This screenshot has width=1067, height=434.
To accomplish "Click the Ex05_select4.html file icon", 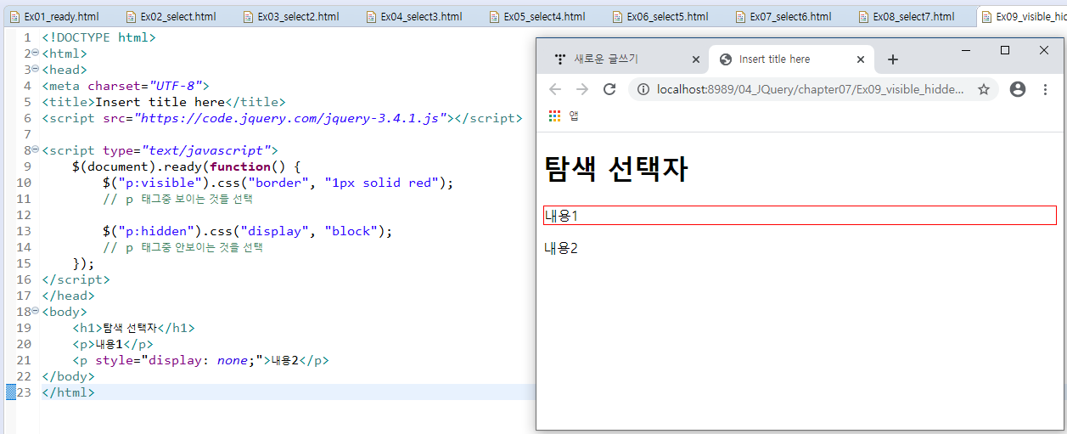I will point(495,17).
